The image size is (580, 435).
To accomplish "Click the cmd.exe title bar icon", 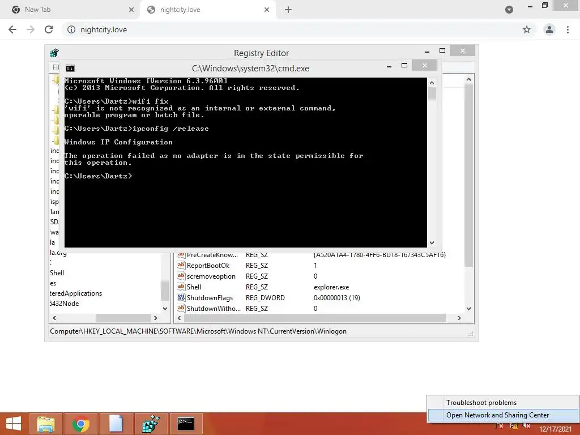I will click(70, 69).
